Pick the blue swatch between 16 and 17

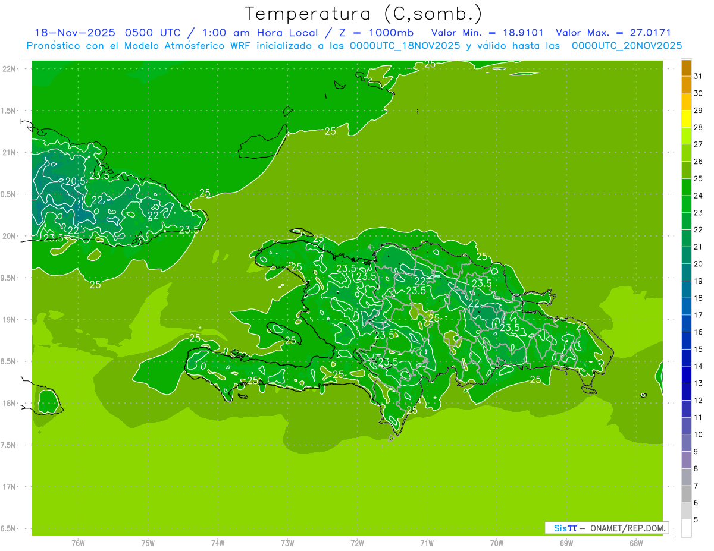point(686,324)
